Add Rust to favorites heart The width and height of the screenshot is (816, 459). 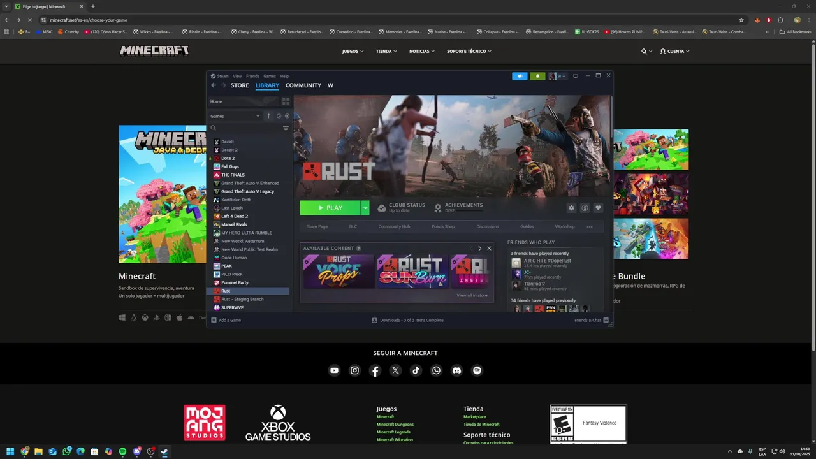[x=598, y=208]
